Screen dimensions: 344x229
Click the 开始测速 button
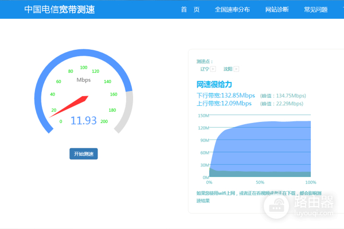tap(84, 154)
